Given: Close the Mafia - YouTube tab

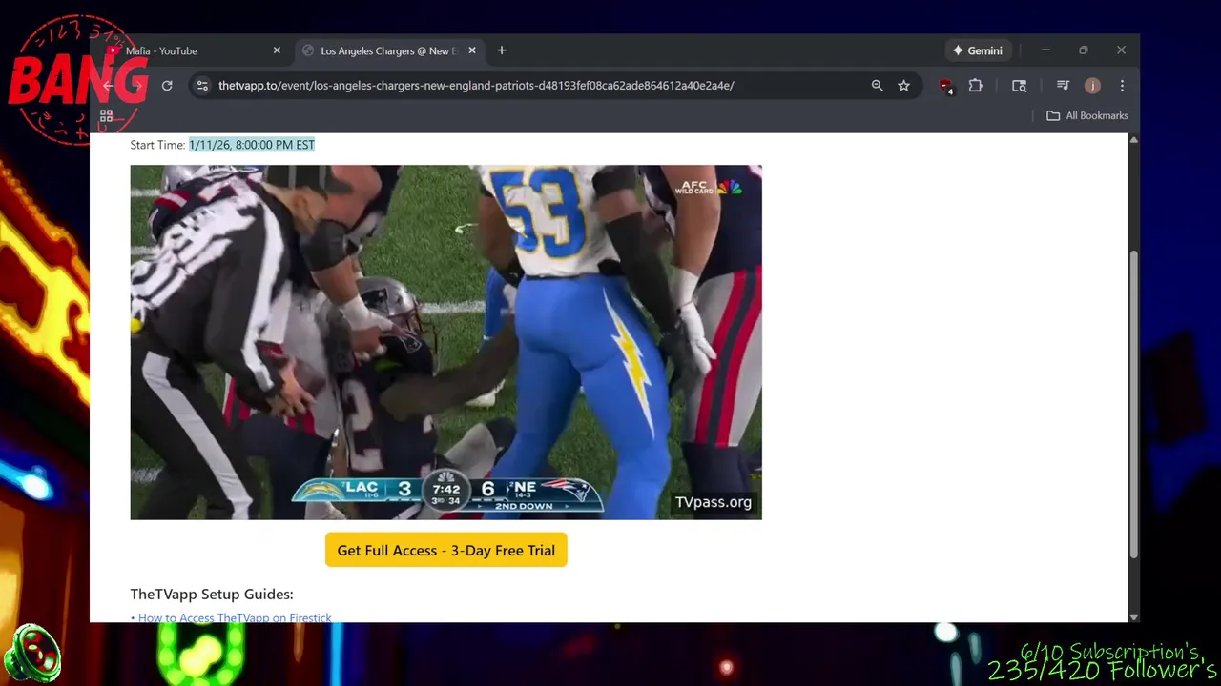Looking at the screenshot, I should pos(277,50).
